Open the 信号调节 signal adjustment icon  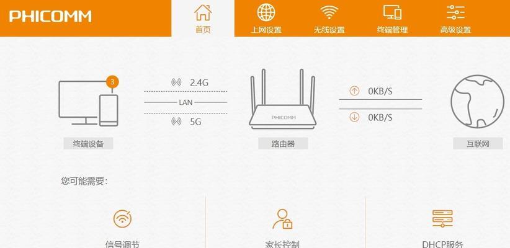pos(123,218)
